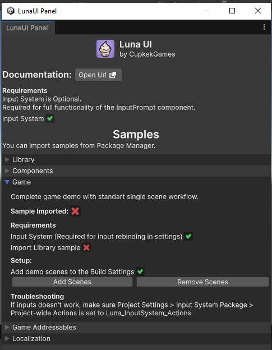Open the documentation with Open Url button

98,75
